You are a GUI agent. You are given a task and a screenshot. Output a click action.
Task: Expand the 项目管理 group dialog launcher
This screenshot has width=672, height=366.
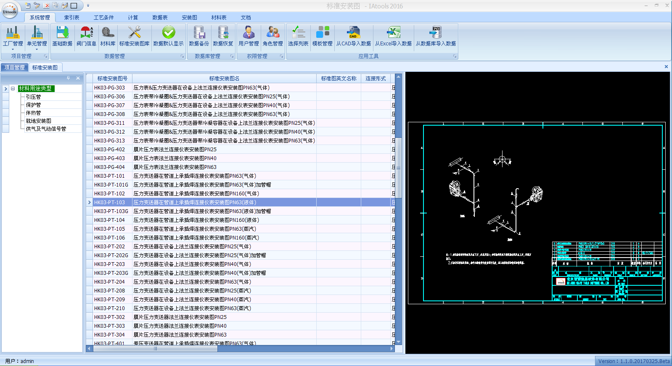click(45, 56)
